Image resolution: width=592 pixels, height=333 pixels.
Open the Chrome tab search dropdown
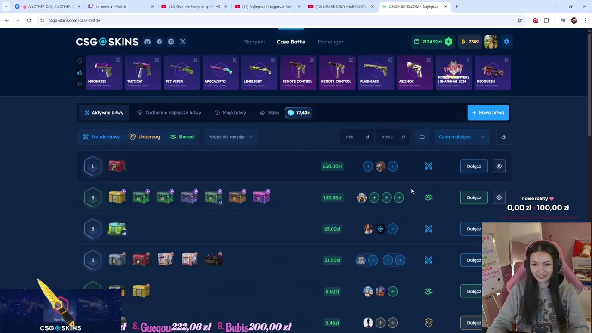point(6,6)
